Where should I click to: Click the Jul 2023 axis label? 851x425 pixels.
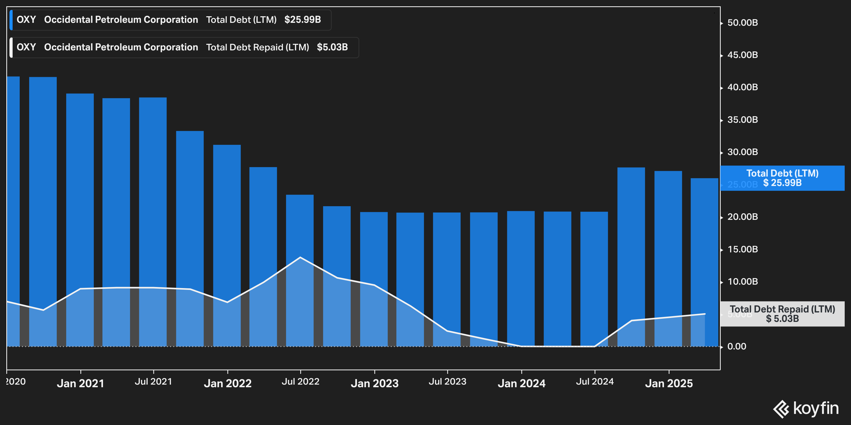tap(448, 382)
